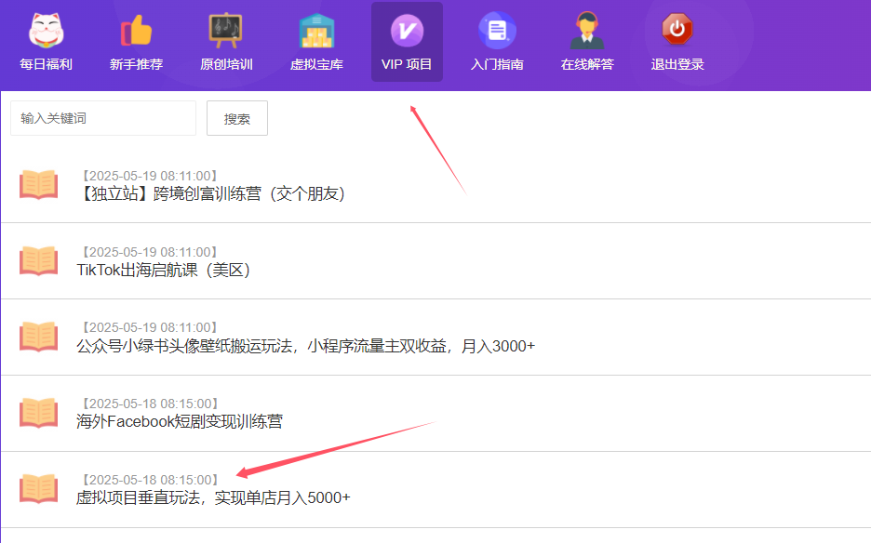Go to 新手推荐 menu label

click(x=136, y=64)
